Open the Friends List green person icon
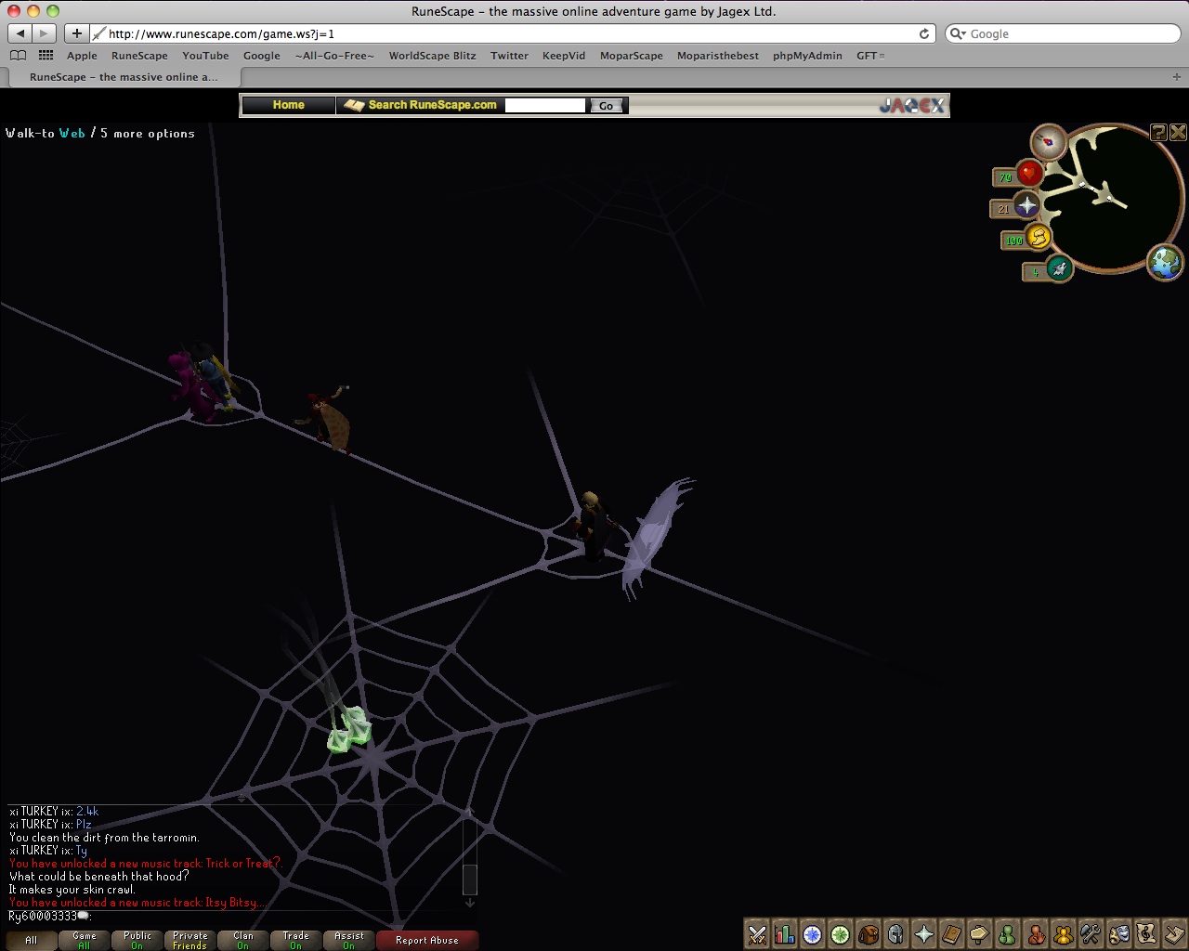This screenshot has height=951, width=1189. click(x=1008, y=934)
